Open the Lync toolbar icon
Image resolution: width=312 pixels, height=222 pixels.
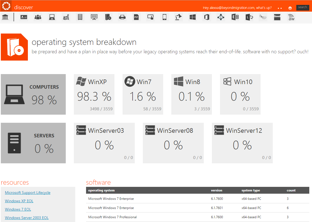[249, 17]
